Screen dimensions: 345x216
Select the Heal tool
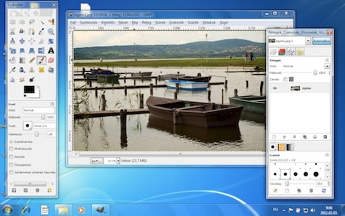42,70
